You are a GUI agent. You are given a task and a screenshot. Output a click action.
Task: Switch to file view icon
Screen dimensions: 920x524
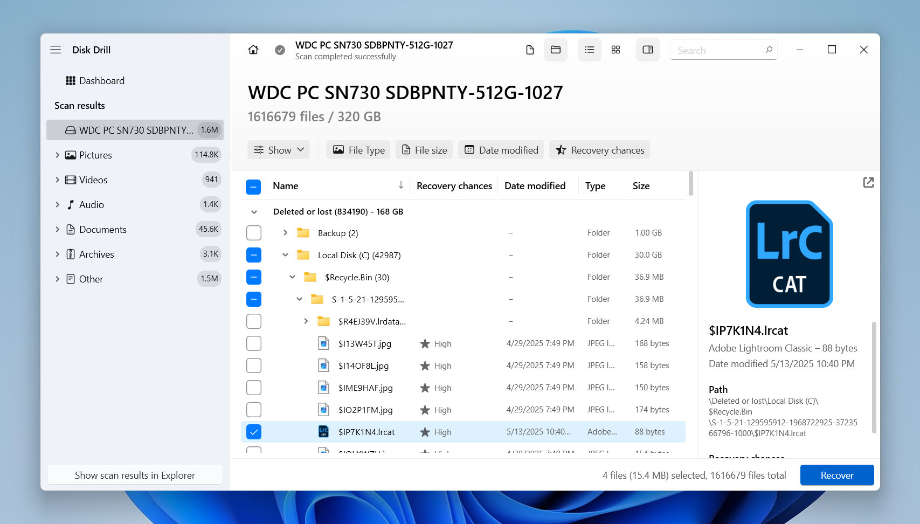(x=530, y=50)
